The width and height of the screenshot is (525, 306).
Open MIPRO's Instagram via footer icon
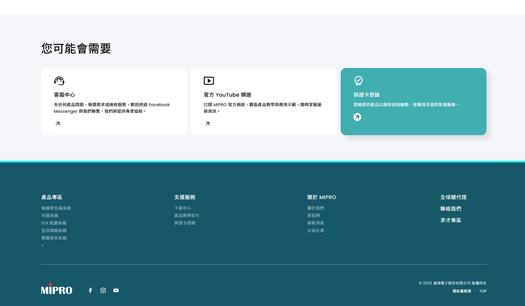point(103,290)
